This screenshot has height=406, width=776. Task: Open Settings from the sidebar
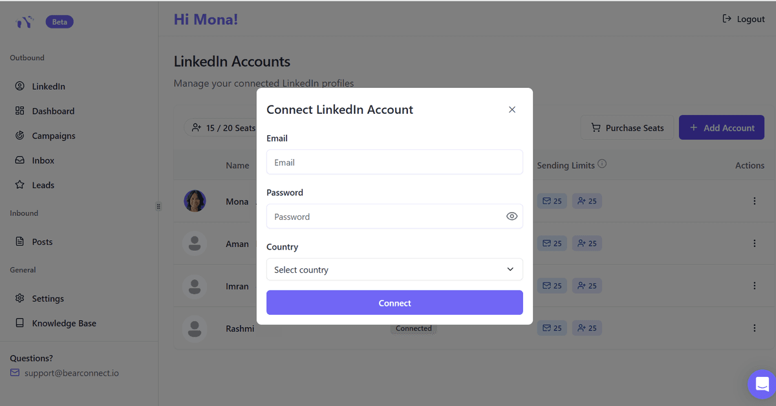click(48, 298)
